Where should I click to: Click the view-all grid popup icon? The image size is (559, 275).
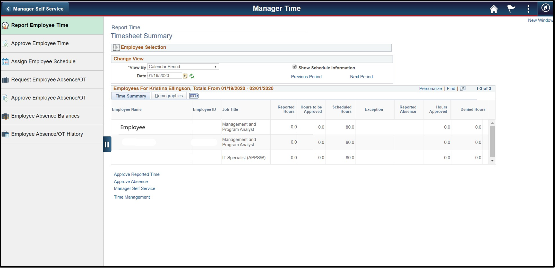coord(463,88)
